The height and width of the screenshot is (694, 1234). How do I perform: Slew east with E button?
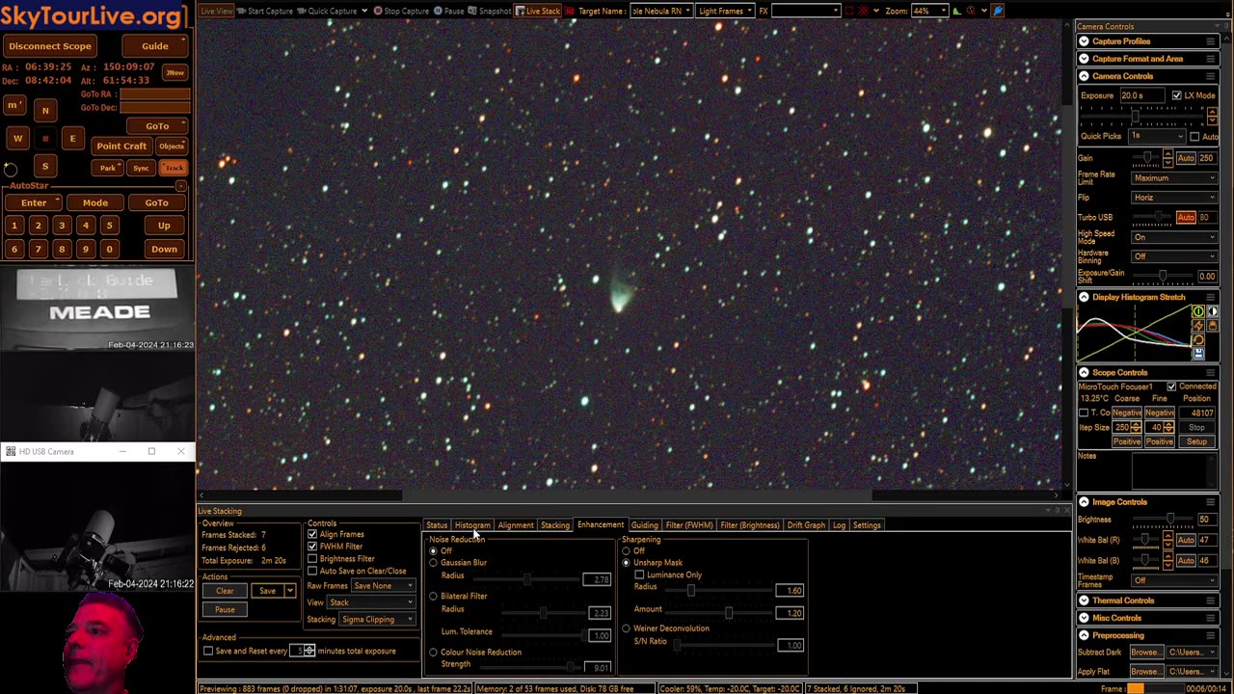[72, 139]
